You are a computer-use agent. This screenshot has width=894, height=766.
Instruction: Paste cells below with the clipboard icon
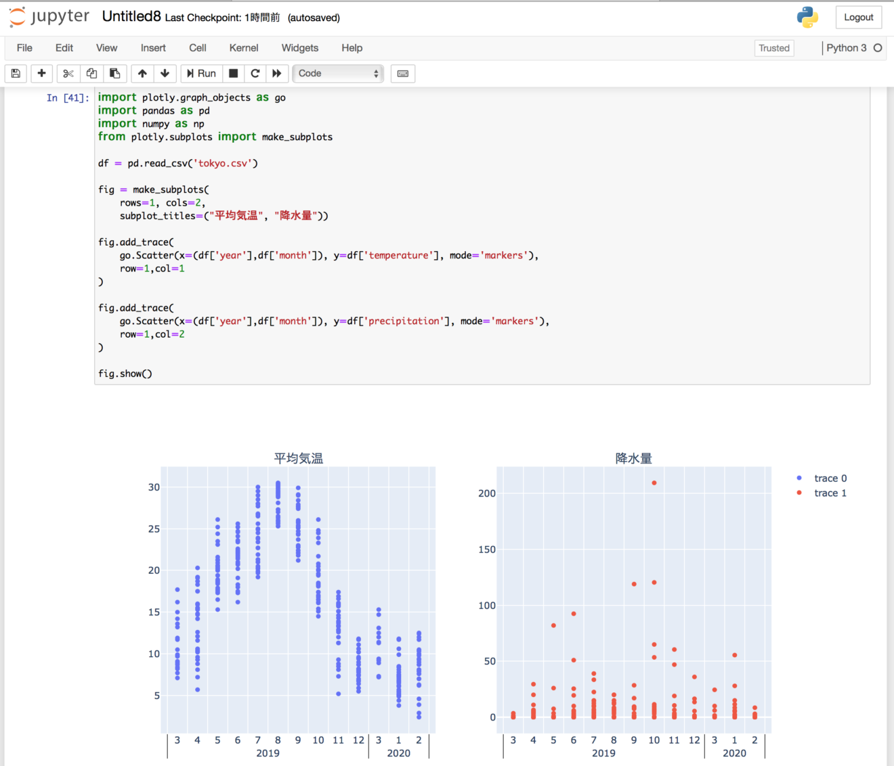pos(115,73)
